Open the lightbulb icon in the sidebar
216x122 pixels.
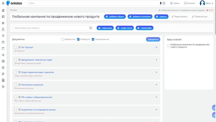pyautogui.click(x=3, y=36)
